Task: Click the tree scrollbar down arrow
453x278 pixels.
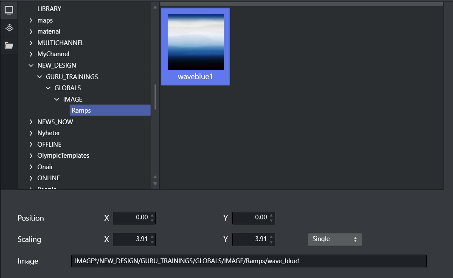Action: pyautogui.click(x=155, y=184)
